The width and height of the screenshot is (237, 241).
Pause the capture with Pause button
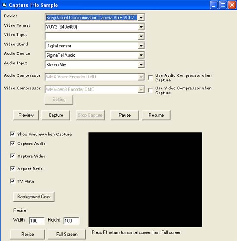click(125, 115)
